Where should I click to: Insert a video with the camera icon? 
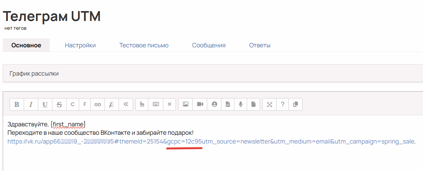tap(200, 105)
